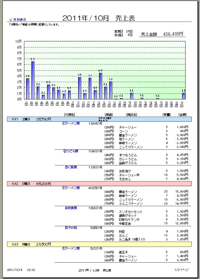Screen dimensions: 200x279
Task: Click category 'ラーメン類' with subtotal 5,000円
Action: tap(71, 248)
